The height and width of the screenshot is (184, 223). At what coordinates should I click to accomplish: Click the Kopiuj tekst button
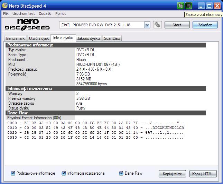tap(172, 174)
